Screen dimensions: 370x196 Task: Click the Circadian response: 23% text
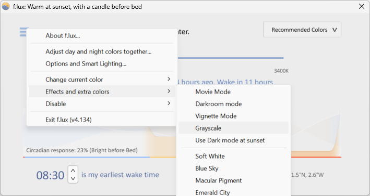(82, 150)
